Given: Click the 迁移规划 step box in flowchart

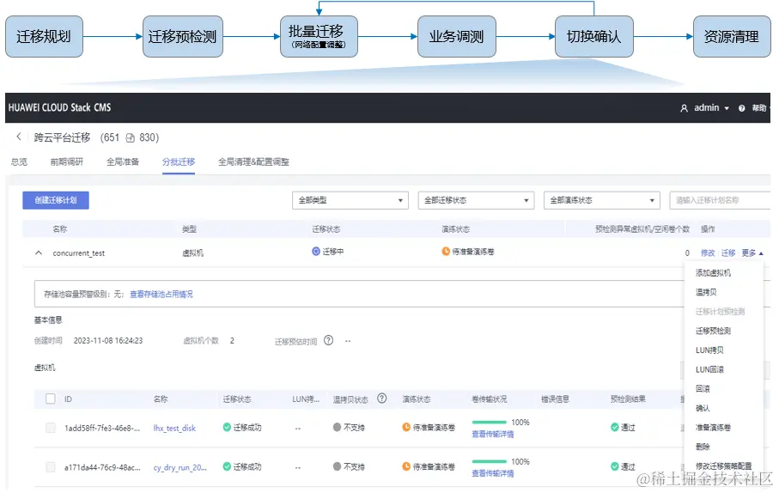Looking at the screenshot, I should [44, 36].
